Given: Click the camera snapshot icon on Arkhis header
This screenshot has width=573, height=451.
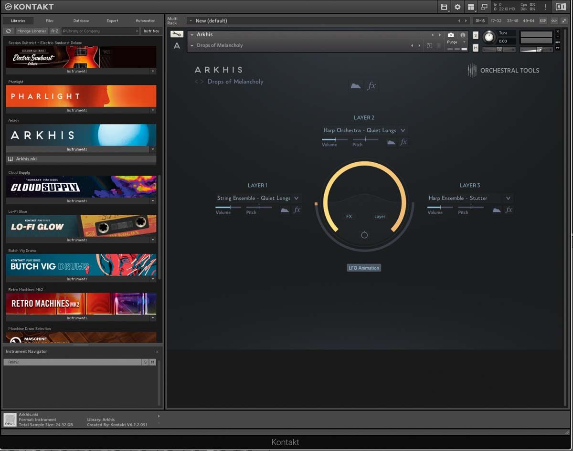Looking at the screenshot, I should (x=450, y=35).
